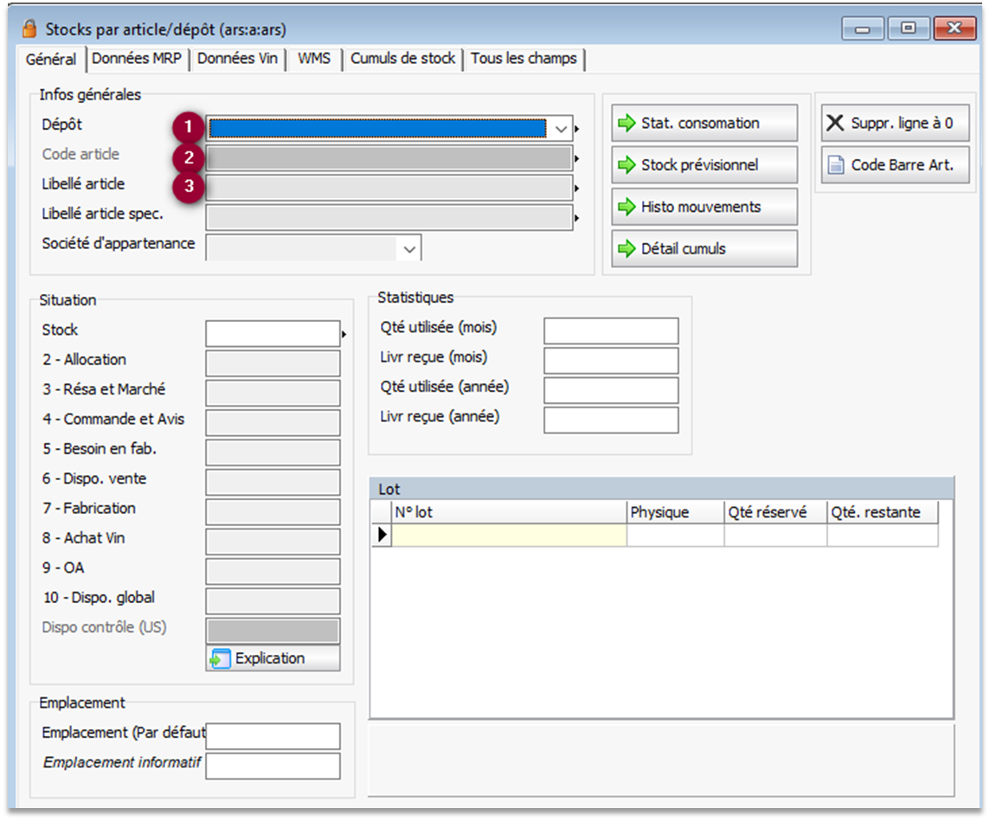This screenshot has width=990, height=821.
Task: Open the Cumuls de stock tab
Action: point(402,59)
